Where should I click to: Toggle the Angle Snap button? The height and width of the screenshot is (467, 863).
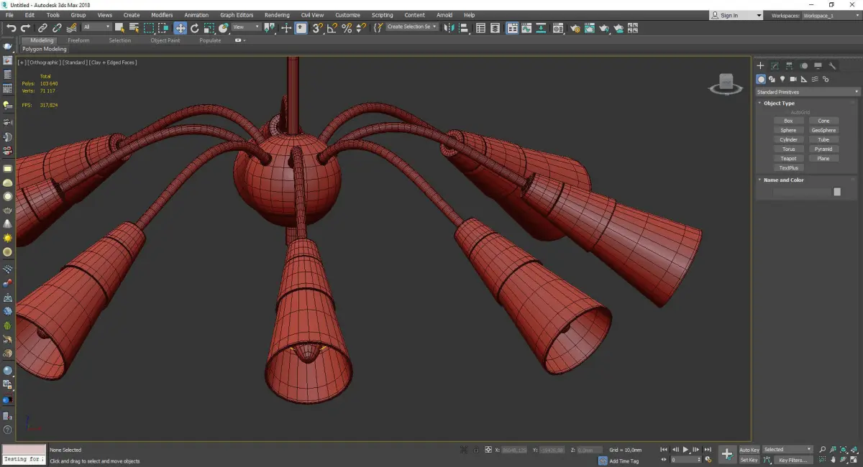(x=332, y=28)
